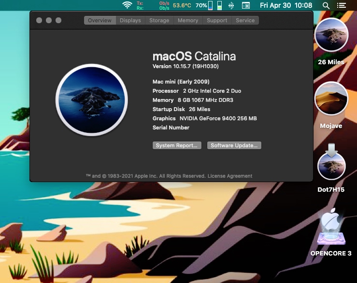This screenshot has height=283, width=357.
Task: Click Version 10.15.7 (19H1030) text
Action: point(186,66)
